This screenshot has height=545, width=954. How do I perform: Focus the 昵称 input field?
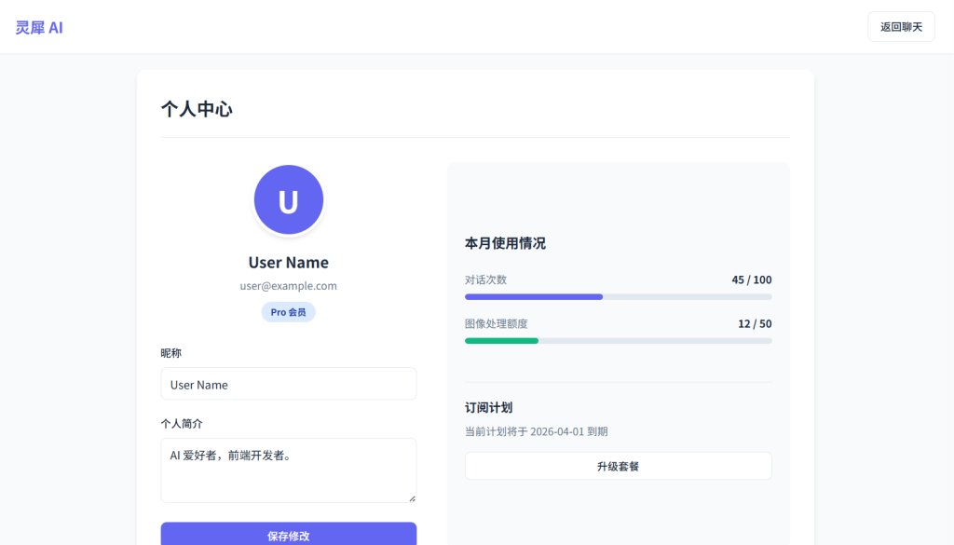289,384
